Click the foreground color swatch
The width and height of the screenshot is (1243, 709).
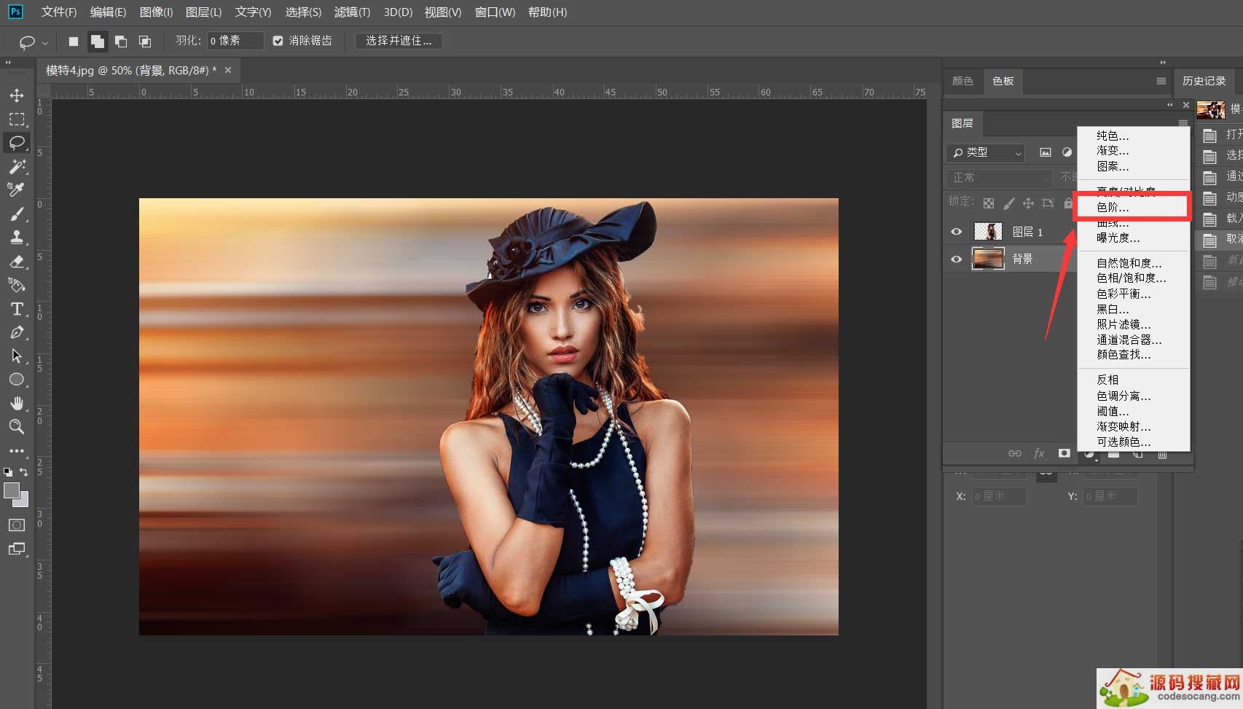click(11, 491)
